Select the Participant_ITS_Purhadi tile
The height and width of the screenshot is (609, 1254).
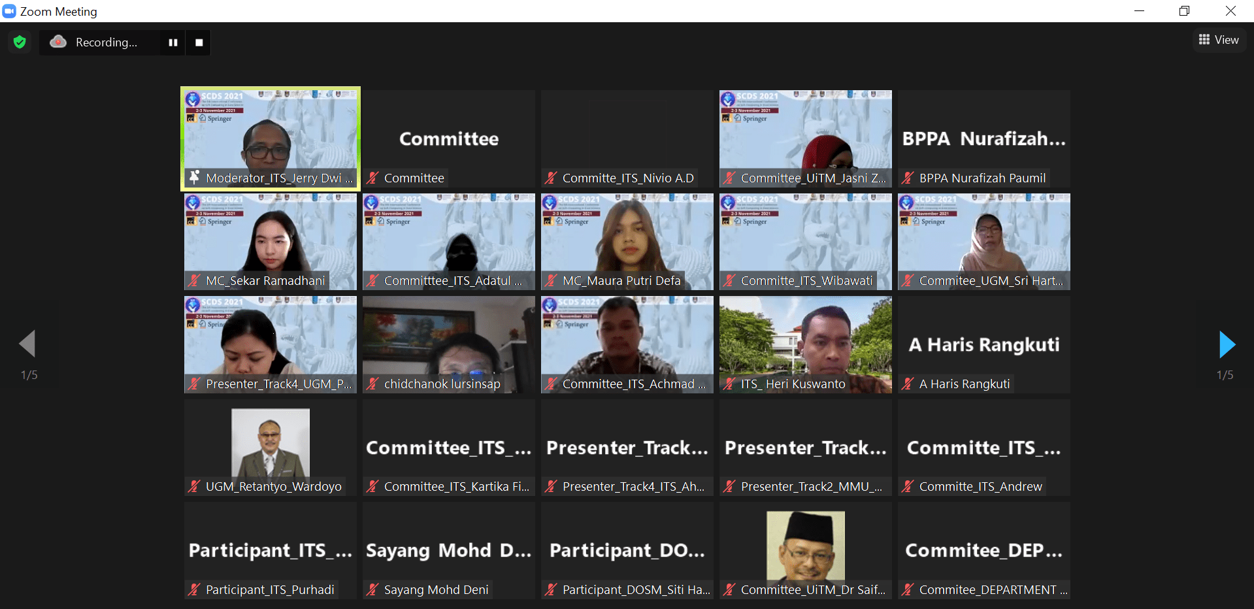[x=271, y=549]
